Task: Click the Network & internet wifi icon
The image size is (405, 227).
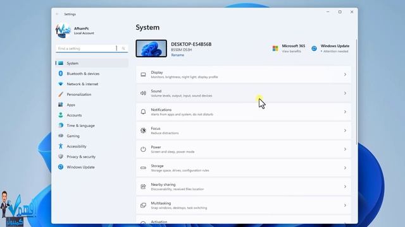Action: click(61, 84)
